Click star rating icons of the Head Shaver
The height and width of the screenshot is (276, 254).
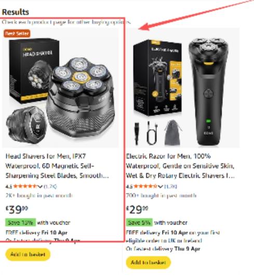click(x=25, y=186)
